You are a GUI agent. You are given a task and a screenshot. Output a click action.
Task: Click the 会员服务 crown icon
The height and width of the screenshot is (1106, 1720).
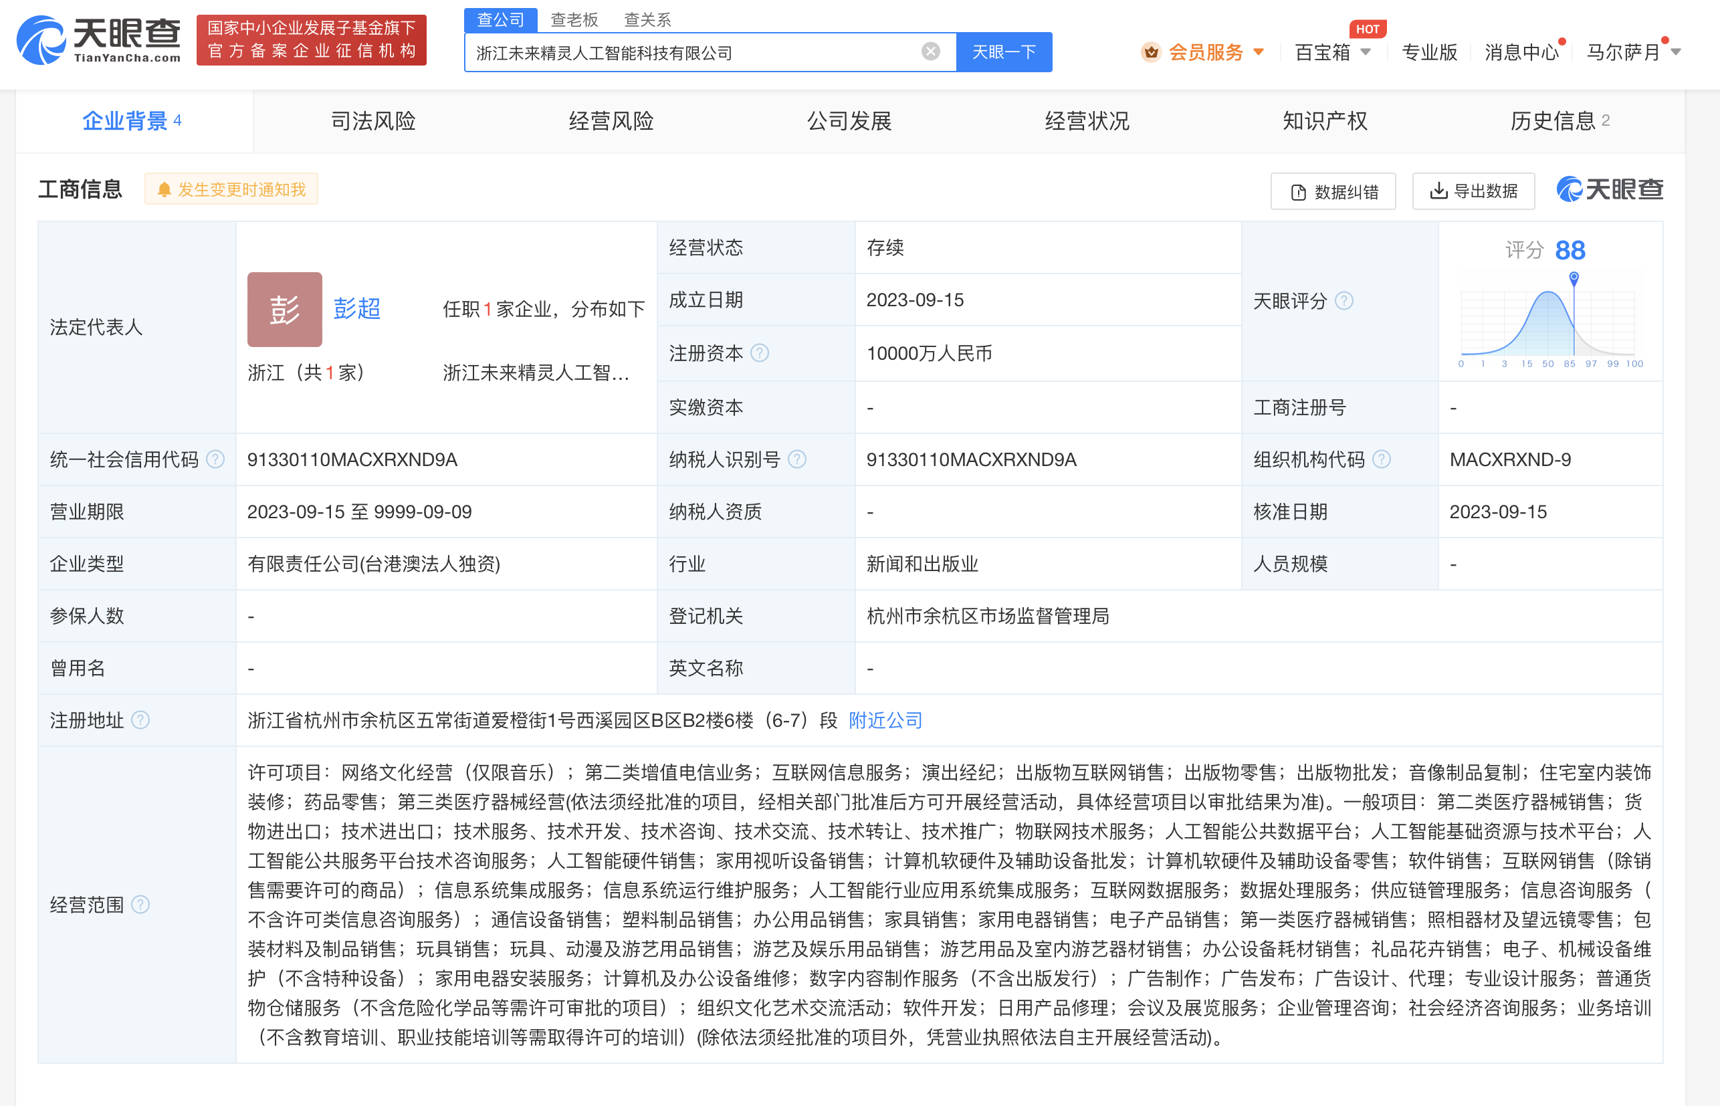point(1150,51)
